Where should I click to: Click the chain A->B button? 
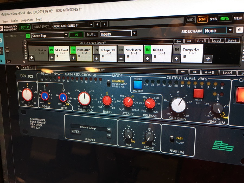coord(201,41)
